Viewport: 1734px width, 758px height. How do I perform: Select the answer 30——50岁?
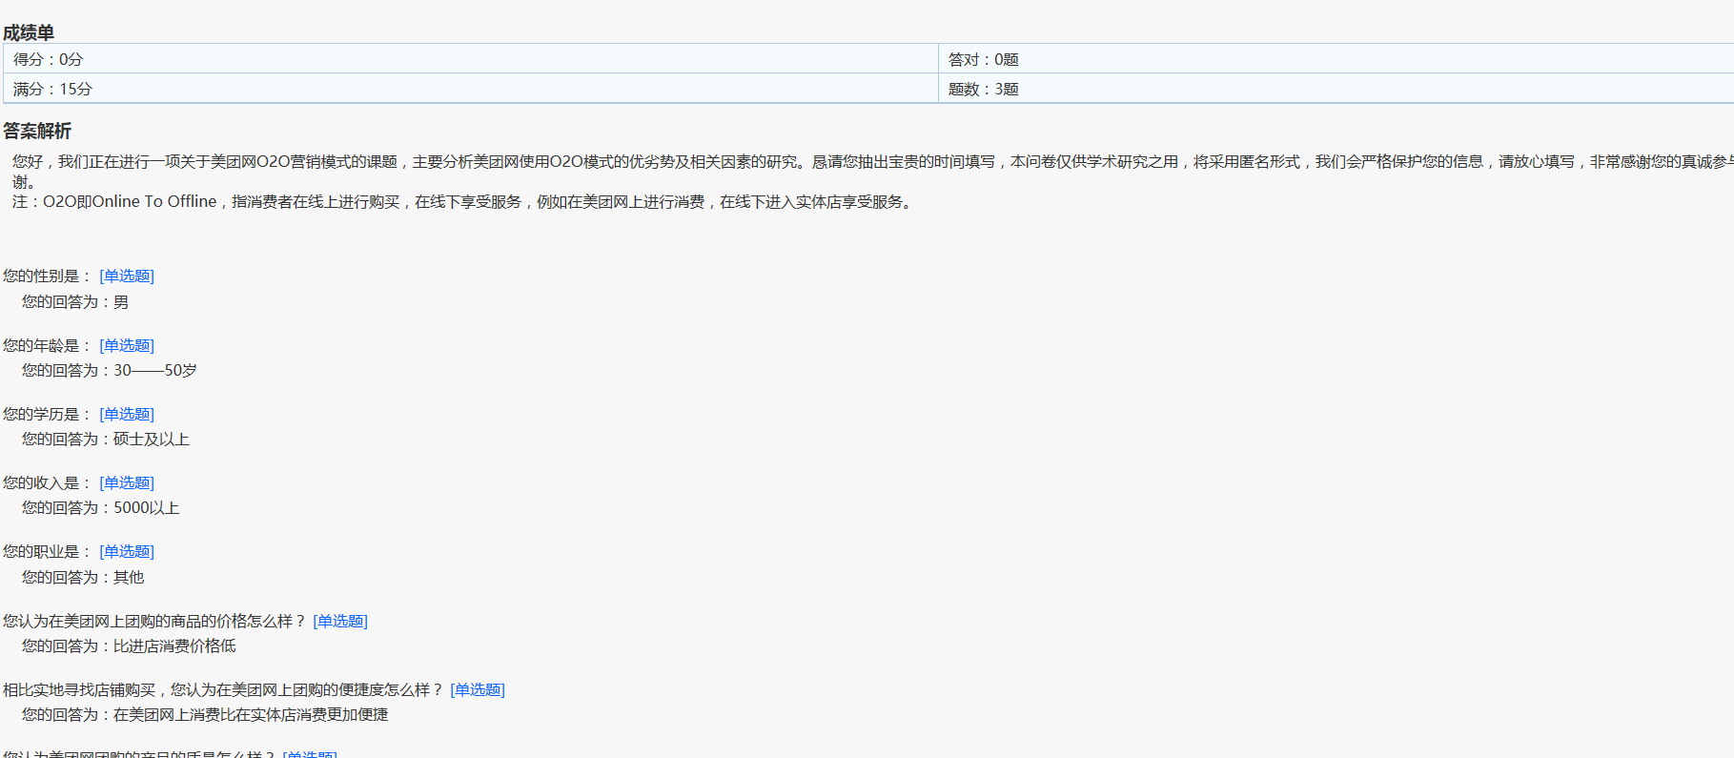tap(155, 371)
